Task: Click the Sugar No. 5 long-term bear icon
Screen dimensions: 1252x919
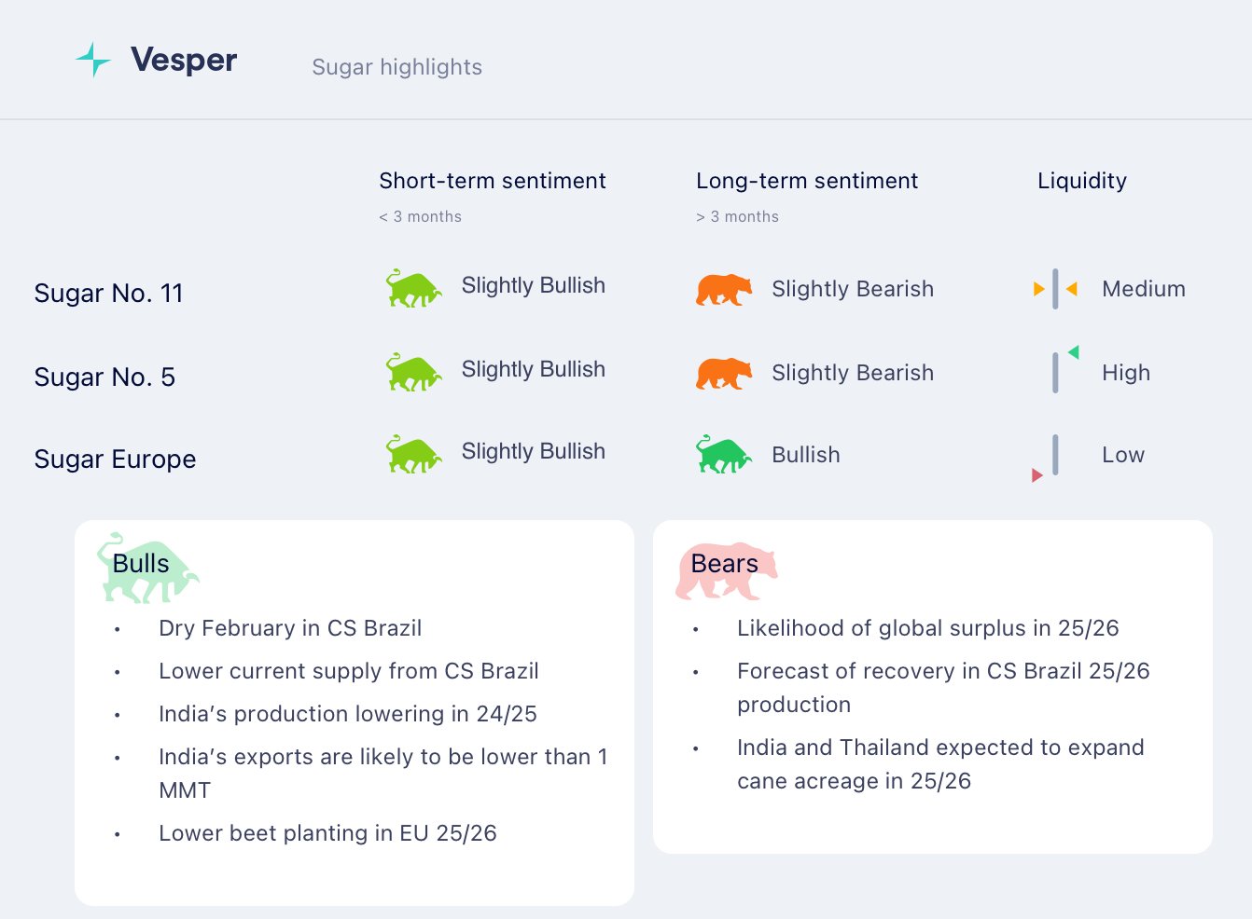Action: coord(723,374)
